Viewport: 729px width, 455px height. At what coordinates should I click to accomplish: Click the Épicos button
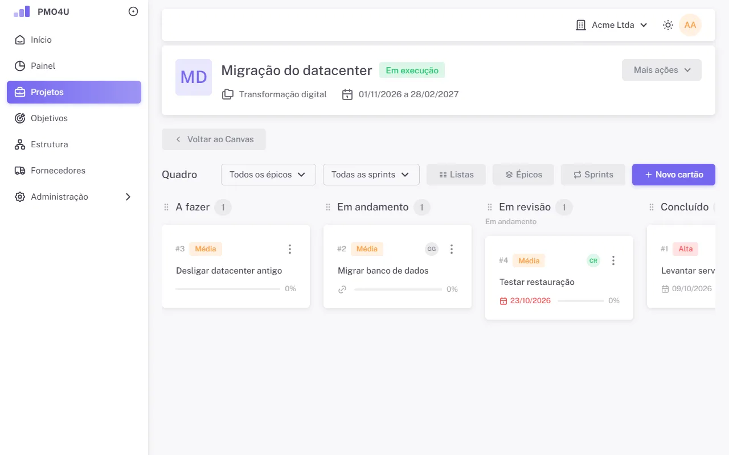(523, 175)
